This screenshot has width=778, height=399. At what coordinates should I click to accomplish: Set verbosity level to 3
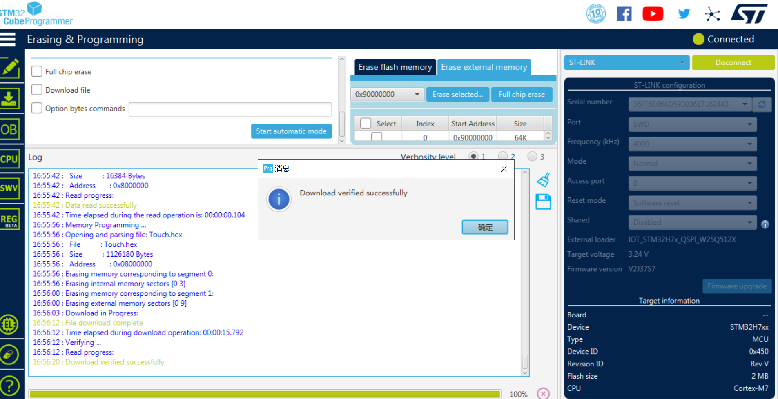(x=532, y=156)
